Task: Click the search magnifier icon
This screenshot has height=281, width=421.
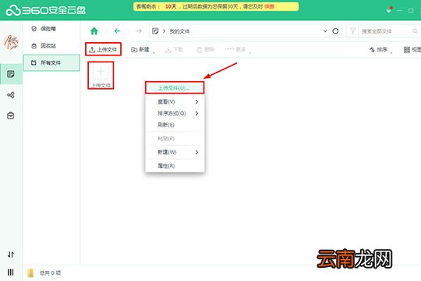Action: [415, 31]
